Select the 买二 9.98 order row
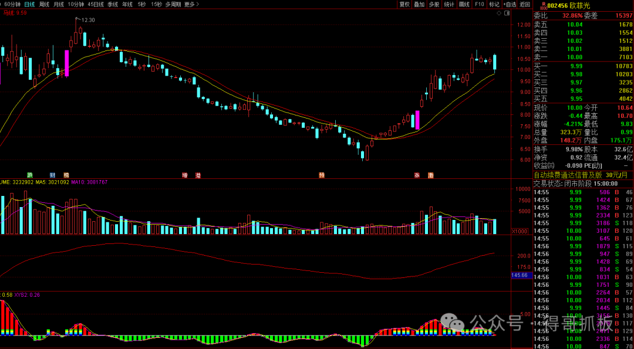The height and width of the screenshot is (349, 634). [583, 74]
